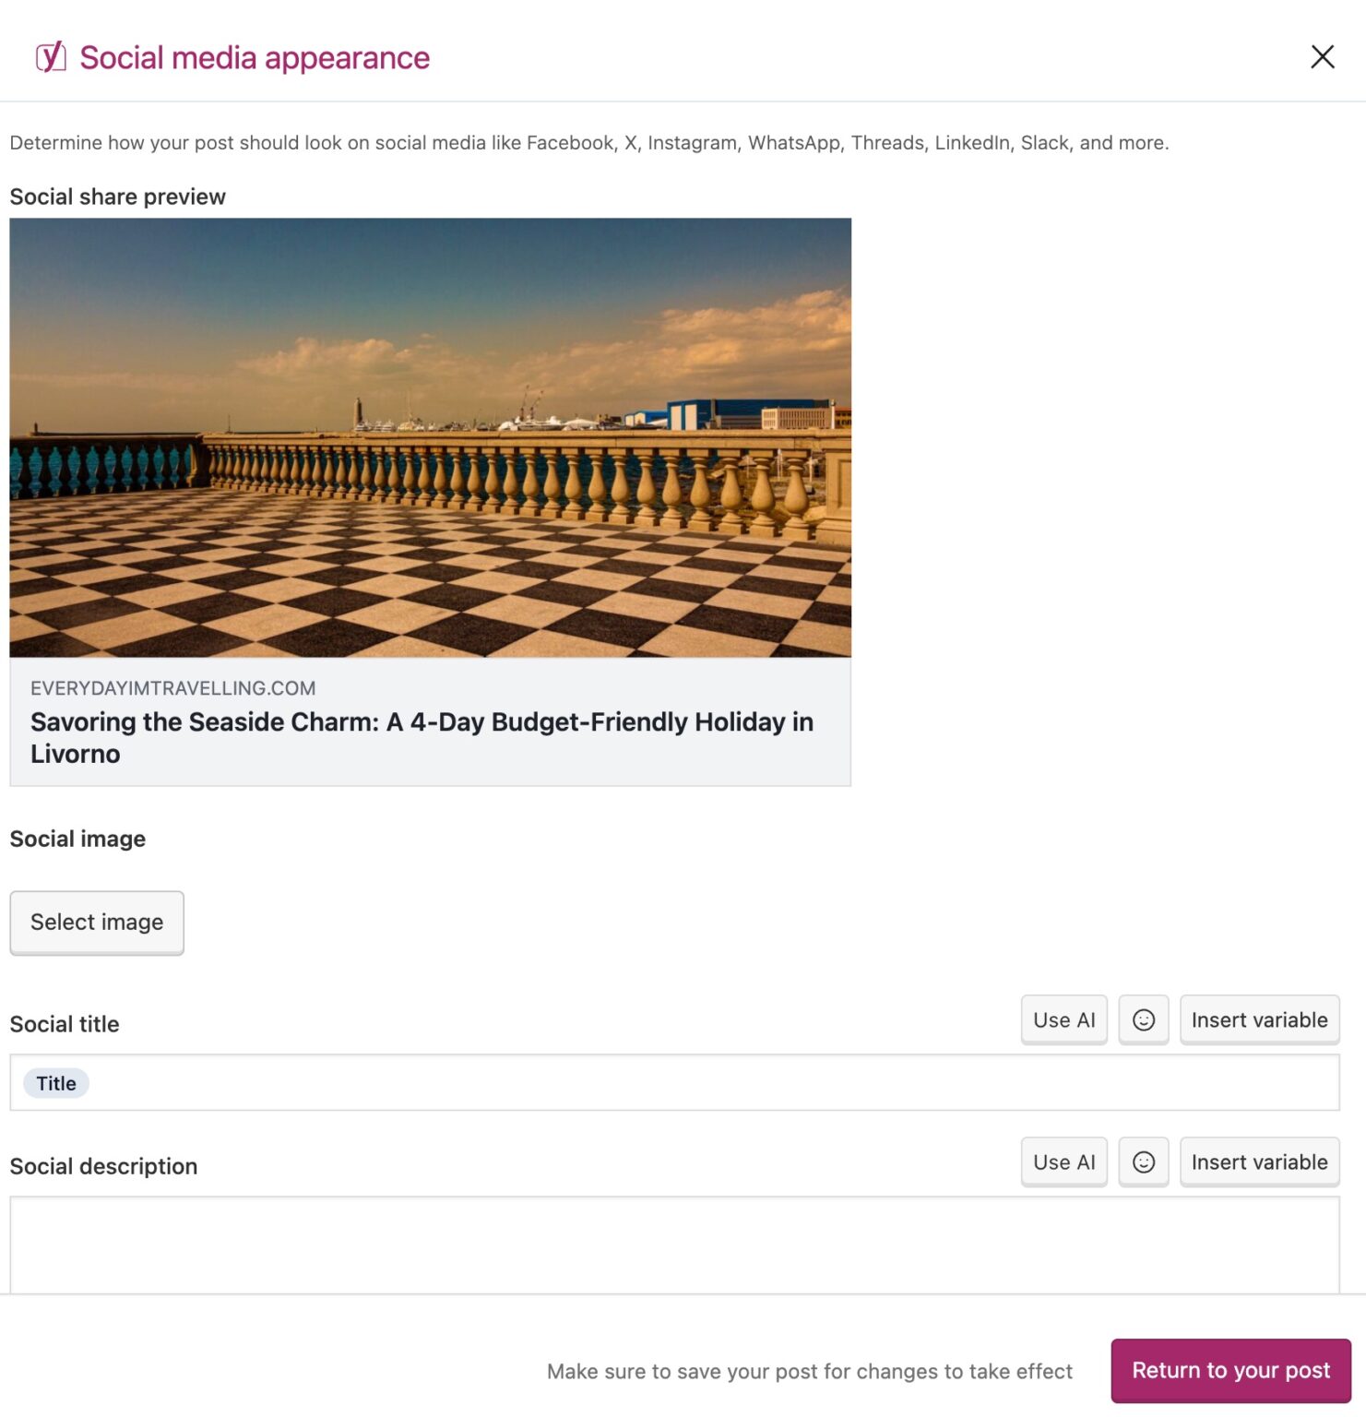Focus the Social title input field
The image size is (1366, 1417).
click(646, 1082)
